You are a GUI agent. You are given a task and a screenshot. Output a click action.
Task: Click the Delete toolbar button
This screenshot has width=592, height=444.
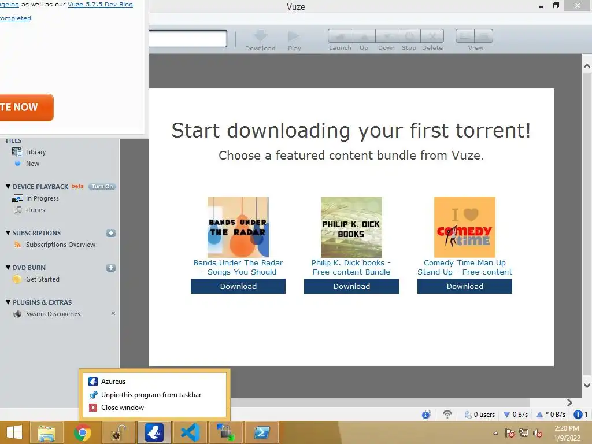[x=432, y=36]
